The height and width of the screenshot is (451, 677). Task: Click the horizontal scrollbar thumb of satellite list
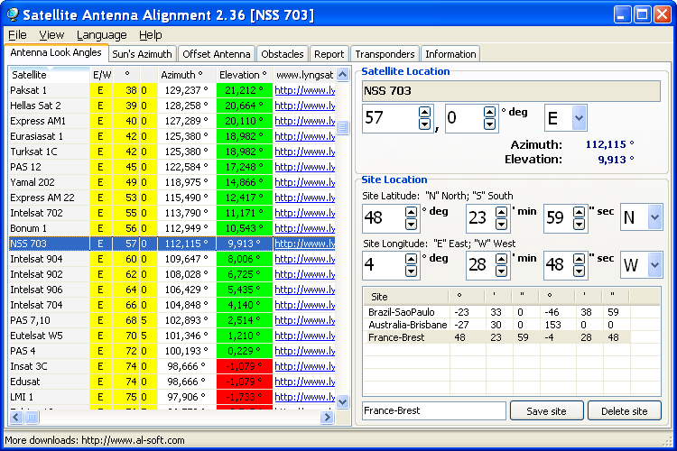(x=32, y=417)
